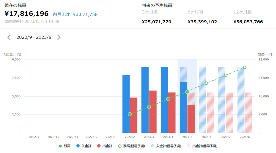Click the hatched forecast 出金 bar for 2023/6
This screenshot has height=153, width=276.
click(210, 113)
